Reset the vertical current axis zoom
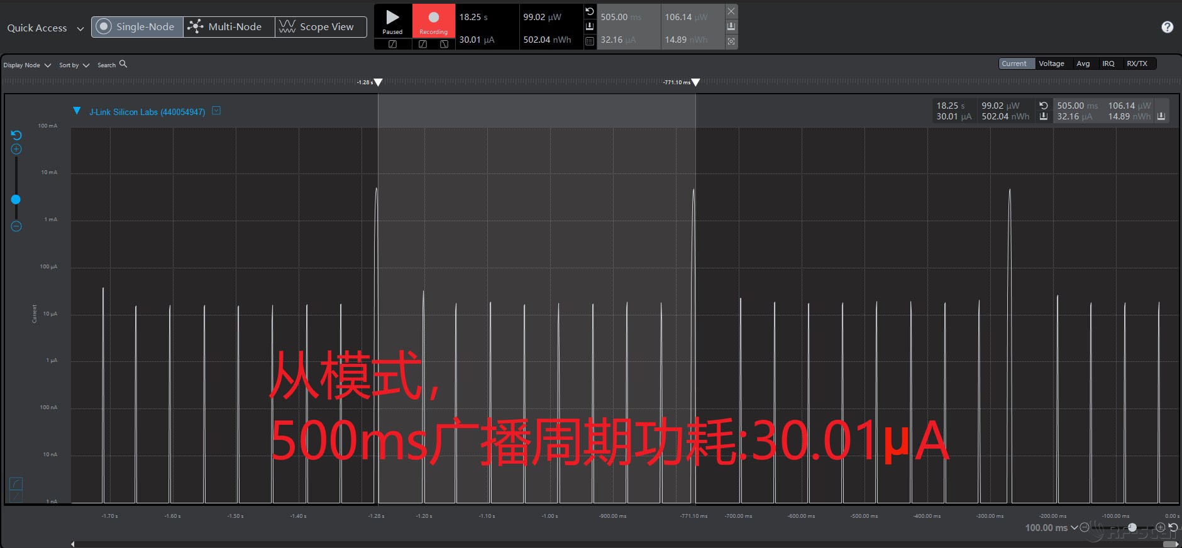The image size is (1182, 548). (16, 135)
